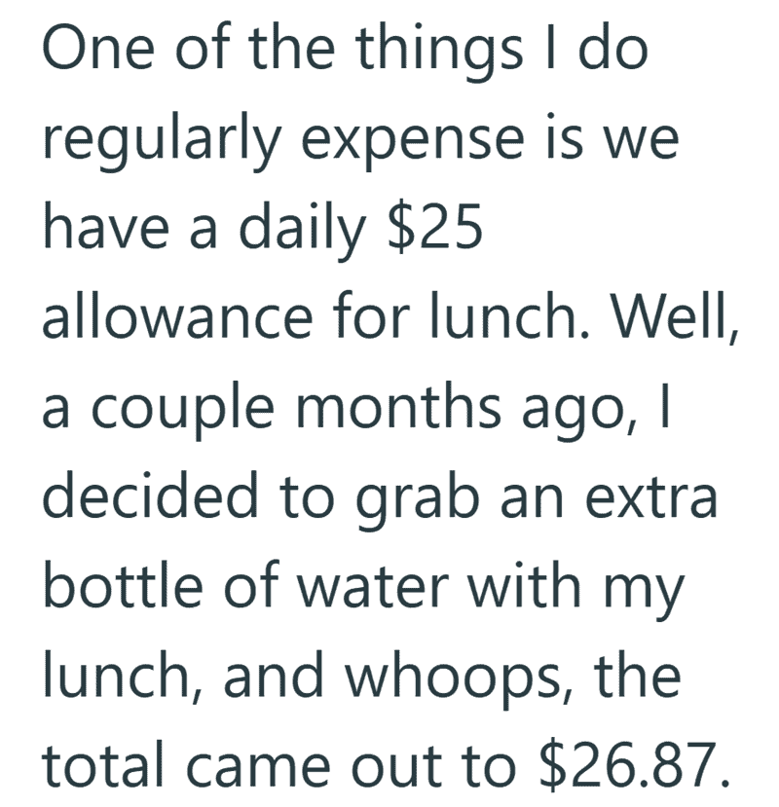
Task: Click the "$25" amount
Action: (x=434, y=227)
